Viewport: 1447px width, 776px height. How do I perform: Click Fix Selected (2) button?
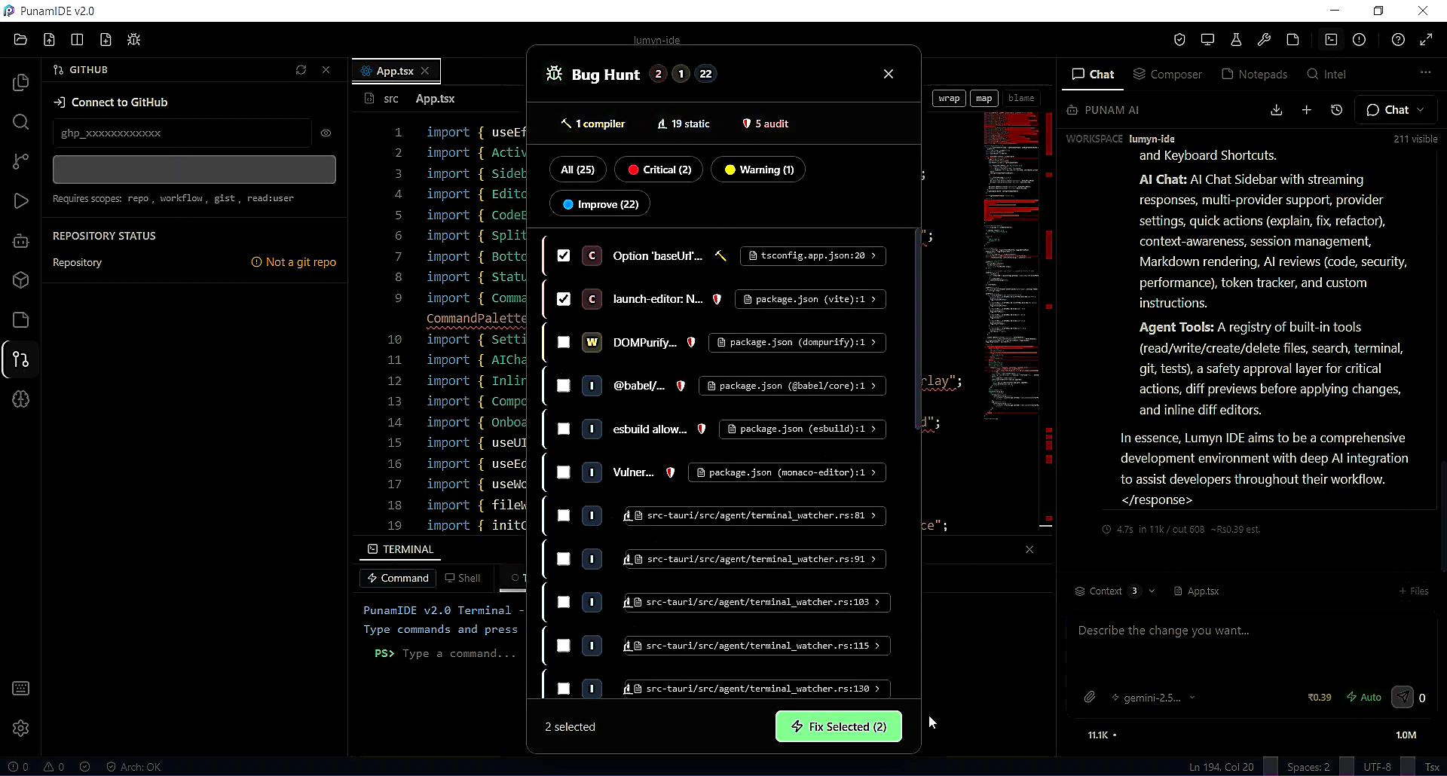tap(839, 727)
